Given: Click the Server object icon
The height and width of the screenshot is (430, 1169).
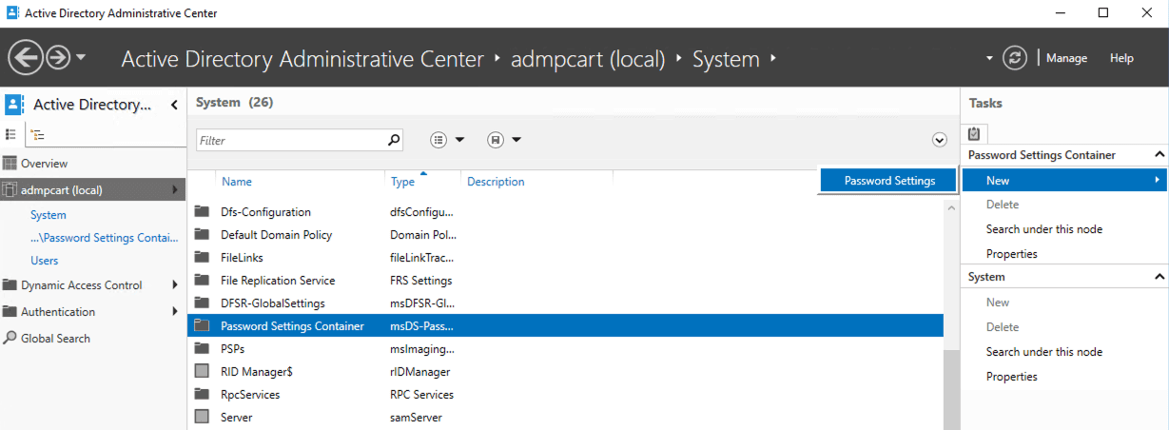Looking at the screenshot, I should coord(202,418).
